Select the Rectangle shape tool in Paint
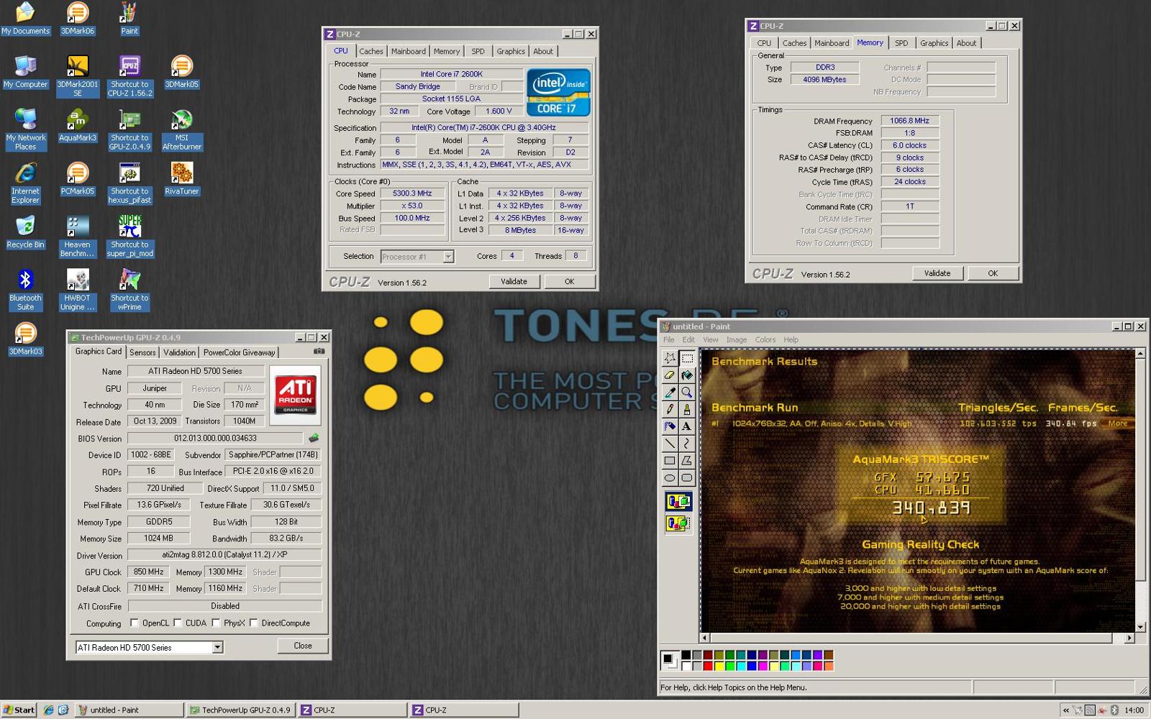The width and height of the screenshot is (1151, 719). click(x=670, y=461)
